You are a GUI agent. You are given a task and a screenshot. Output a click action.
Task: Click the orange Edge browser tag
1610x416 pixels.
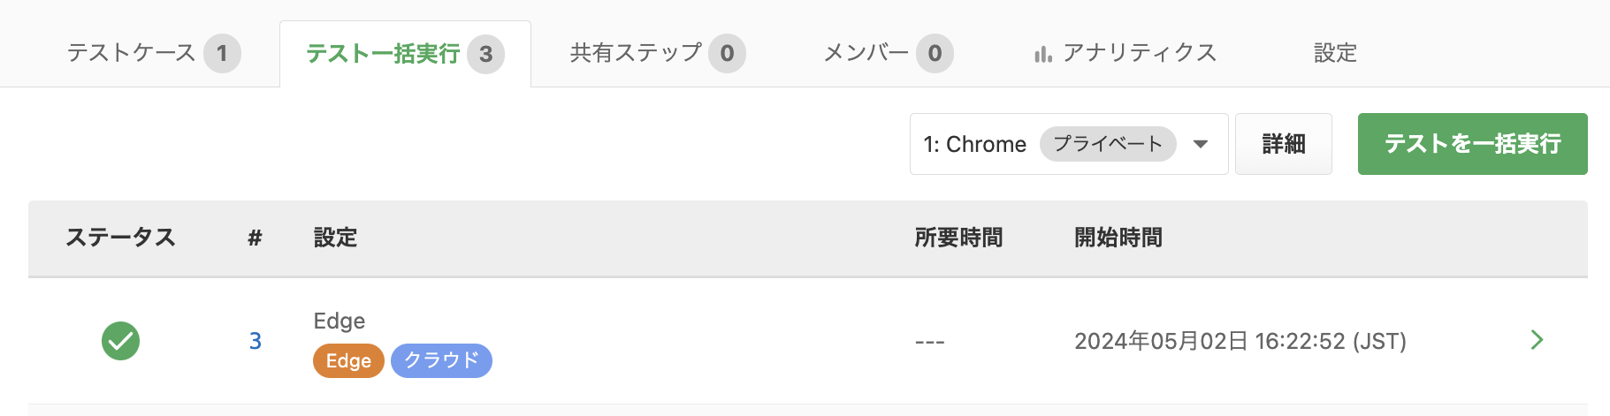[348, 360]
